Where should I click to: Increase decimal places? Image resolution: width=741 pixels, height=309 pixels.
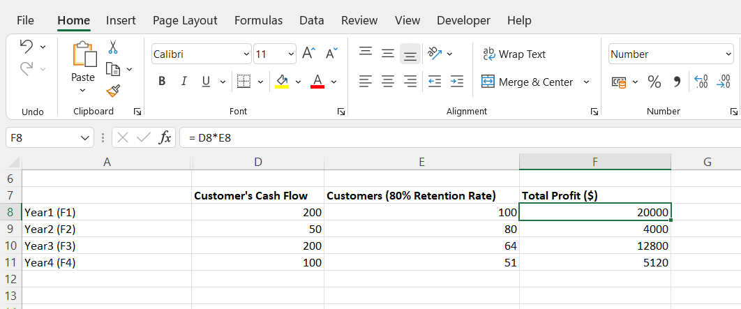click(701, 82)
